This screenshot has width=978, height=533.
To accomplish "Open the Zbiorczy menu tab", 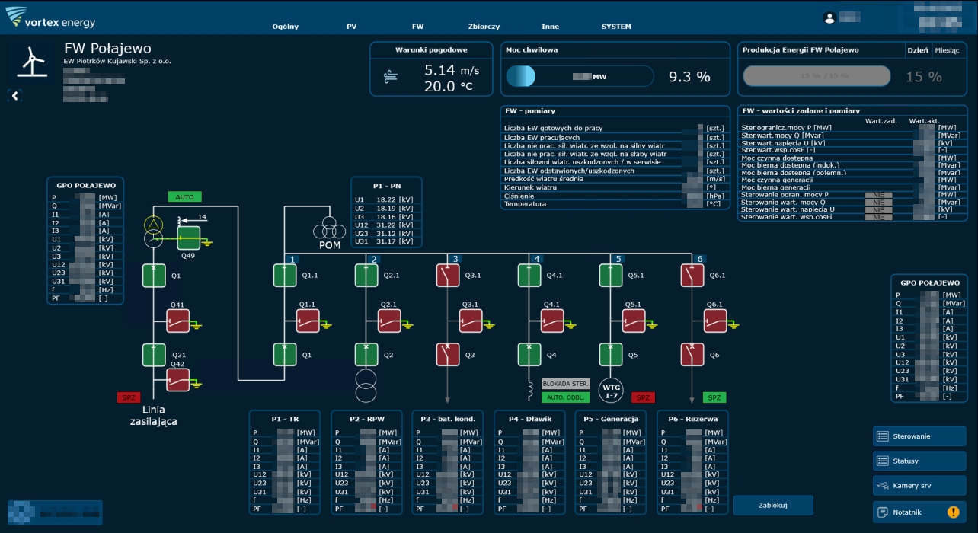I will coord(484,27).
